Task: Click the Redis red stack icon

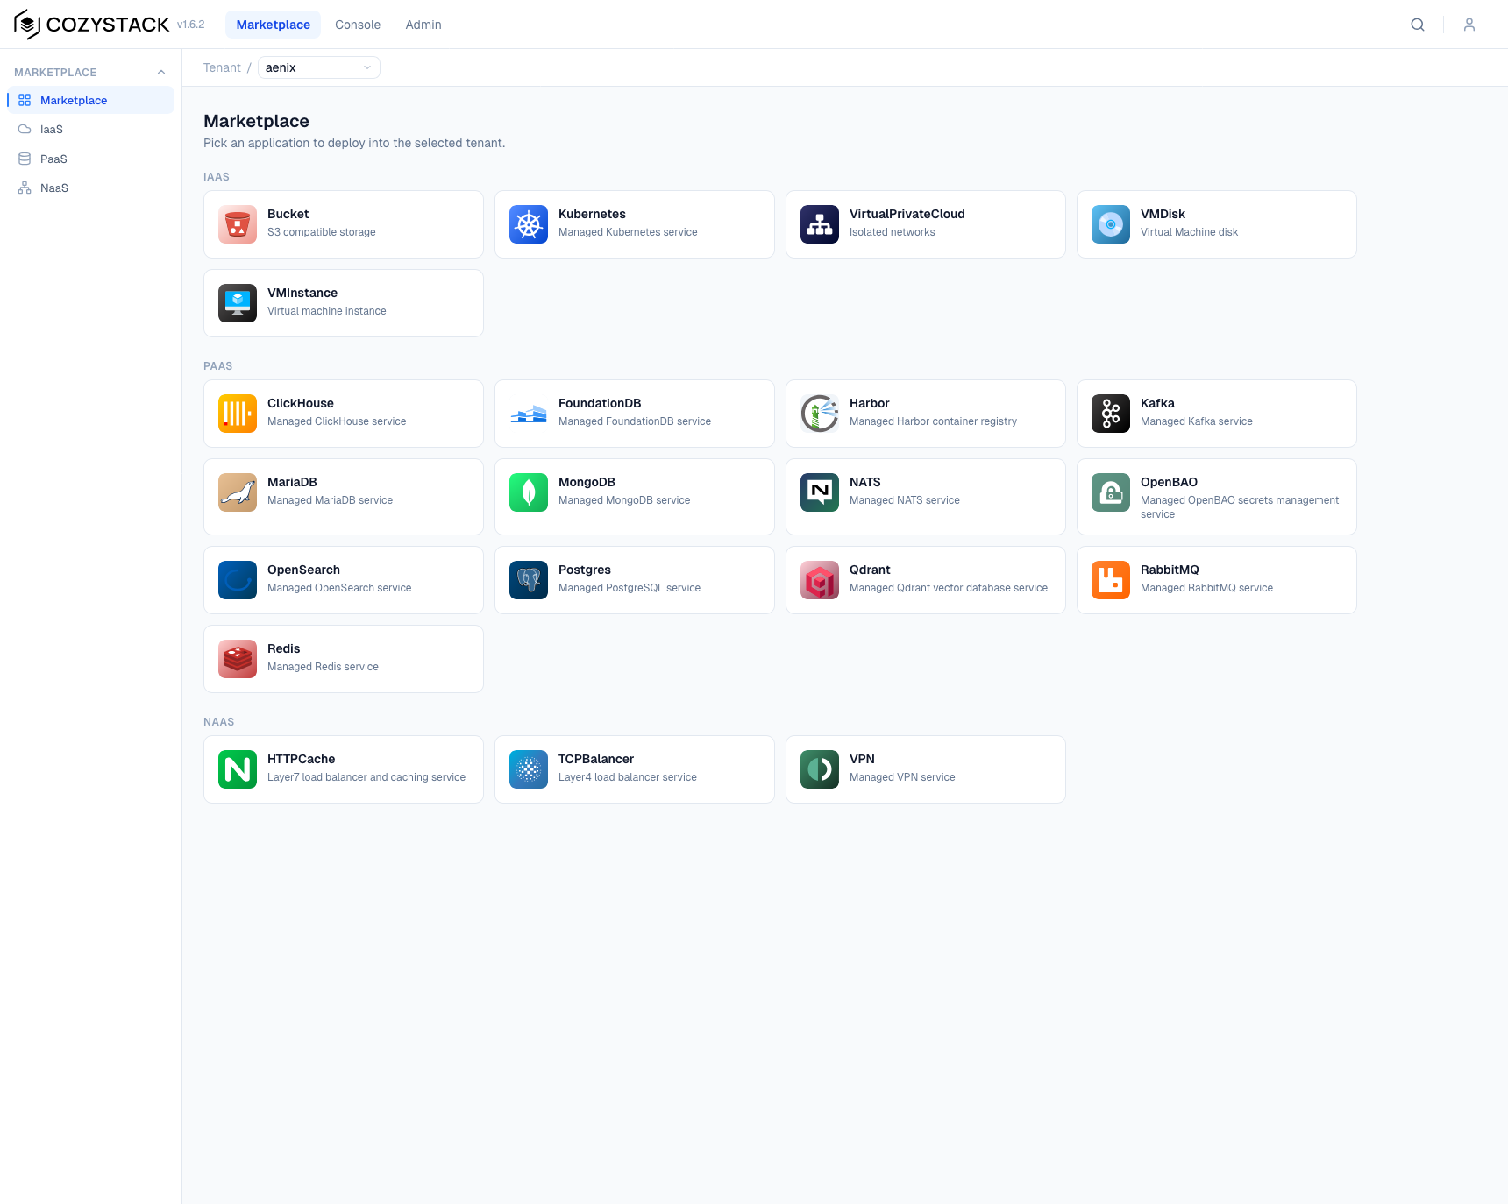Action: [238, 659]
